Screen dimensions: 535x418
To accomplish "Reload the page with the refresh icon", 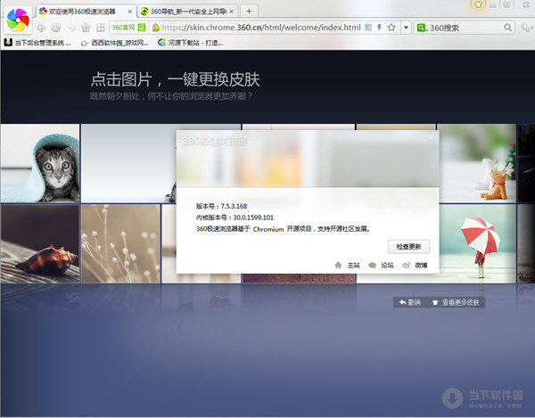I will coord(56,28).
